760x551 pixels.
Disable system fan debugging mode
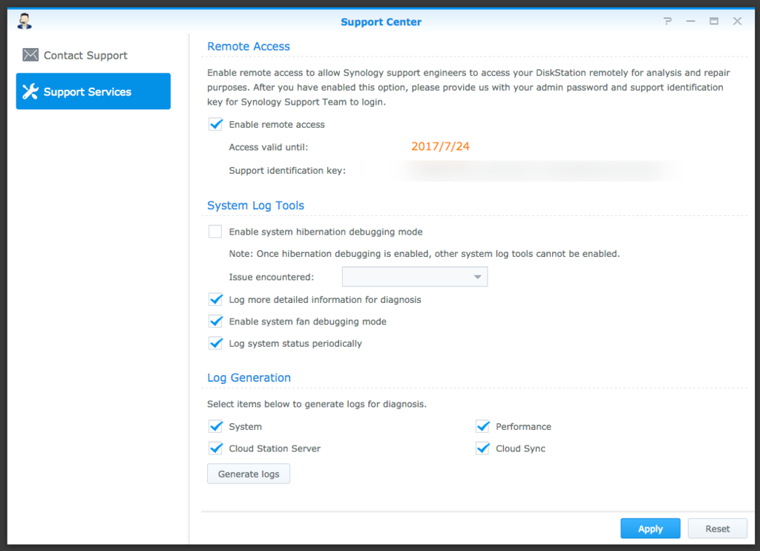(215, 322)
